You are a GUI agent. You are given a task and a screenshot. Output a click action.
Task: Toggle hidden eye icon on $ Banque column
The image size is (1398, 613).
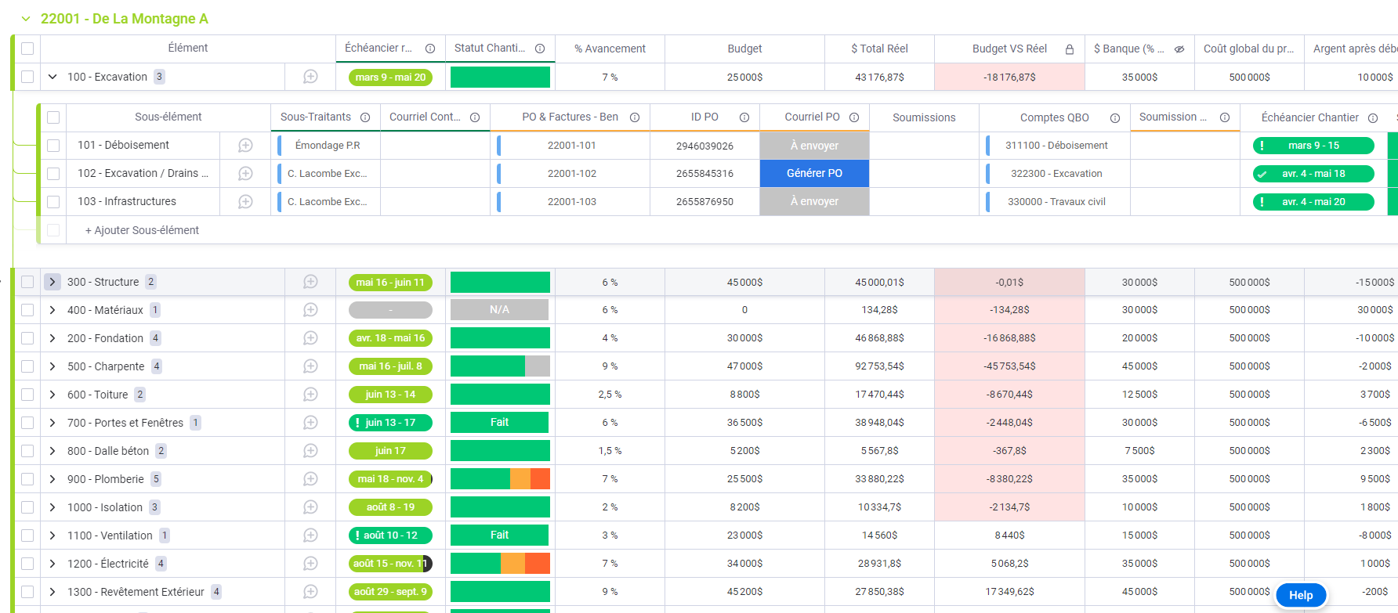tap(1179, 49)
